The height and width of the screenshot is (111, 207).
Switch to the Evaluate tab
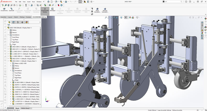point(28,17)
